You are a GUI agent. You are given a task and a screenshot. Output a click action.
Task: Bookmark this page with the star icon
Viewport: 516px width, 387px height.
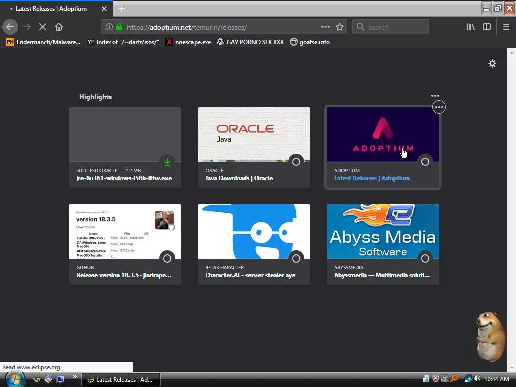pos(340,27)
